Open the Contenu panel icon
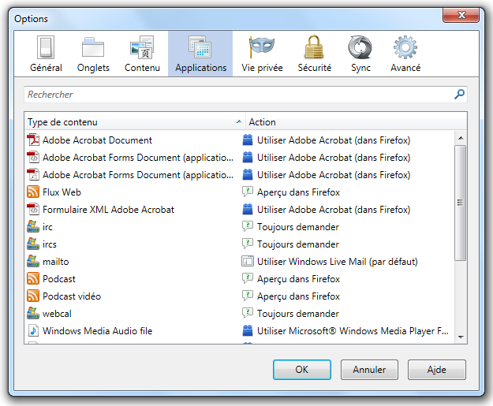 click(142, 47)
